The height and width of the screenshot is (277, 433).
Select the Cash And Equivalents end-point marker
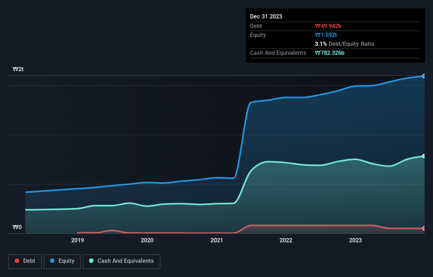click(424, 156)
